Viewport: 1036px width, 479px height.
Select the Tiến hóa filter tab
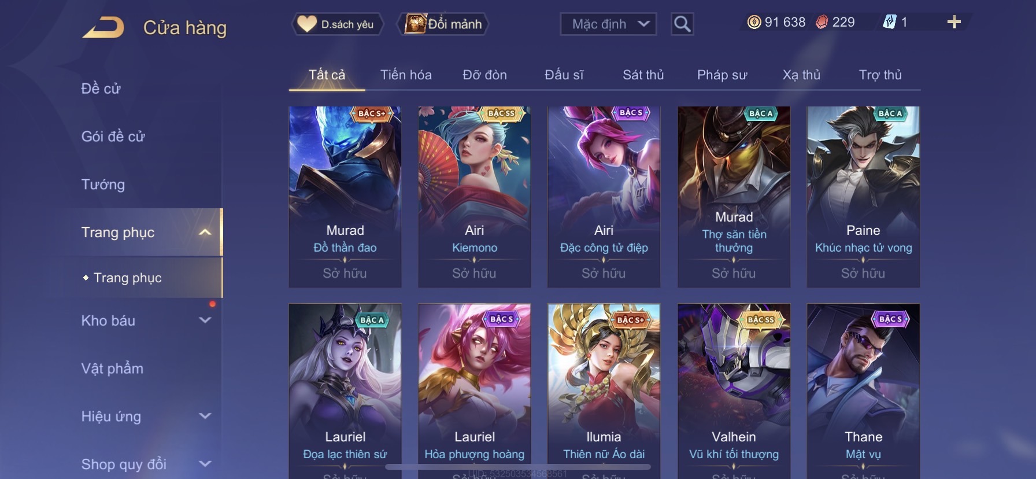406,75
